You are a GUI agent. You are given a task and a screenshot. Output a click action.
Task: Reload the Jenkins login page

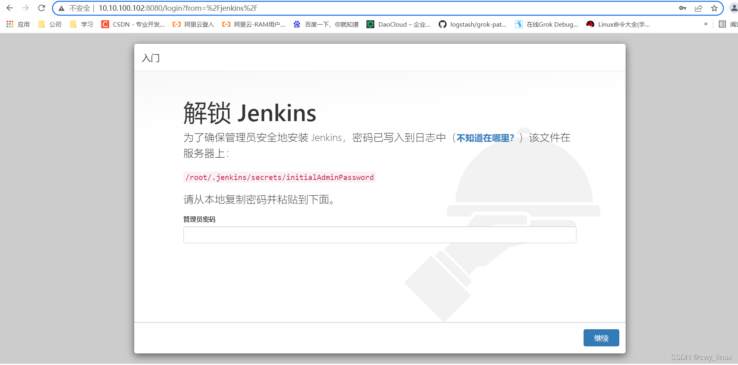pyautogui.click(x=42, y=8)
